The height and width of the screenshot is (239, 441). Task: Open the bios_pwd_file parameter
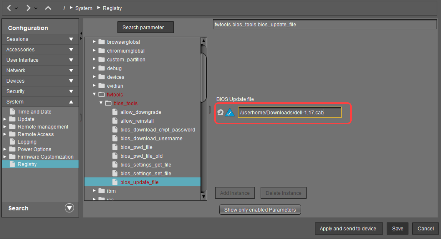pos(136,147)
